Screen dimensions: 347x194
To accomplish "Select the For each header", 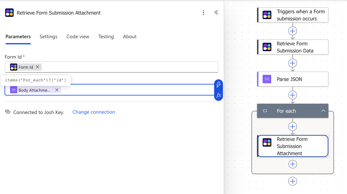I will 293,111.
